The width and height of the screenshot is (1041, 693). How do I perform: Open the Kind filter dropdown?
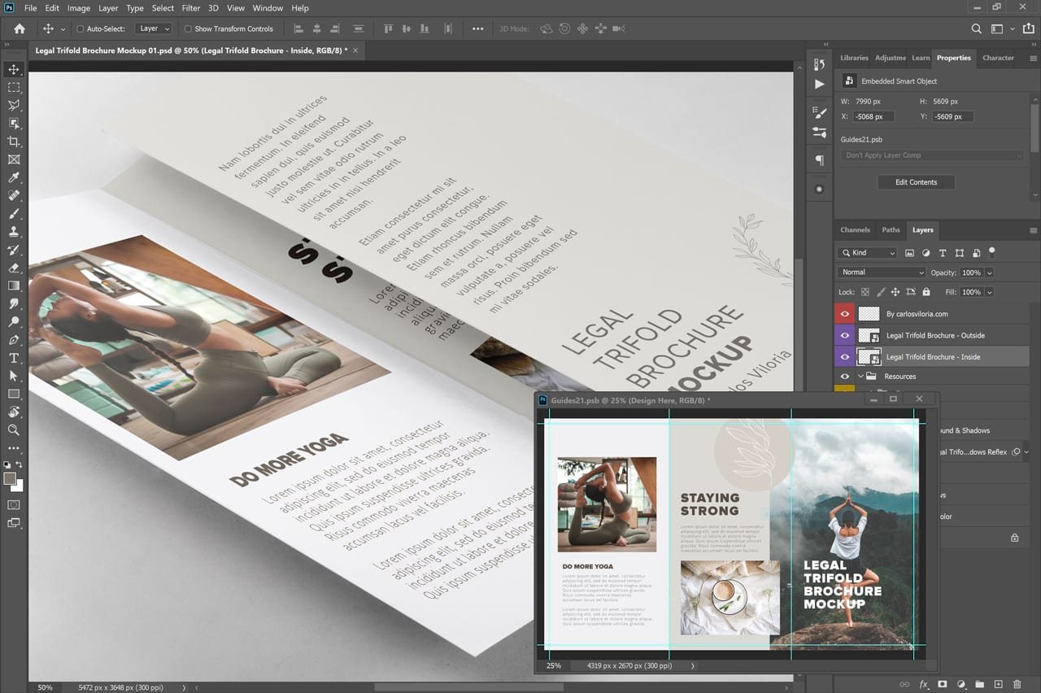[x=868, y=253]
